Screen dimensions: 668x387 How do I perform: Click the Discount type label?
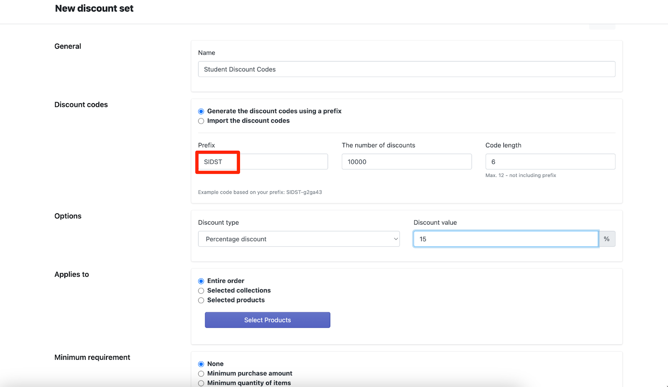(x=218, y=223)
